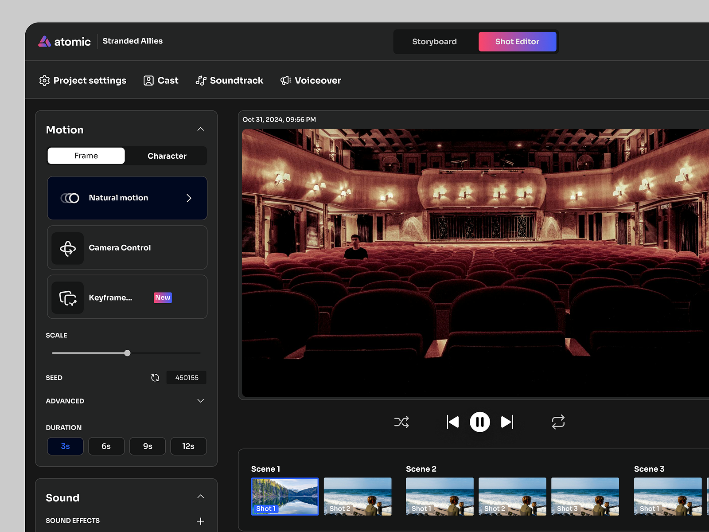
Task: Select the Shot Editor tab
Action: (x=517, y=41)
